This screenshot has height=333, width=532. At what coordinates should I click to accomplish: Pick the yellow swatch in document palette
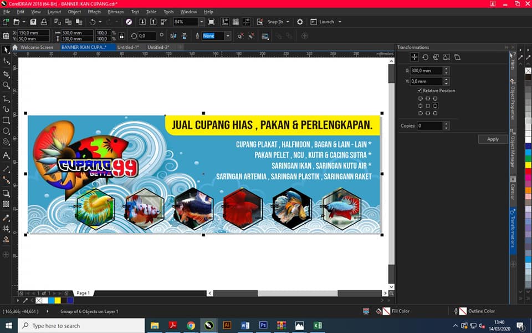tap(58, 300)
